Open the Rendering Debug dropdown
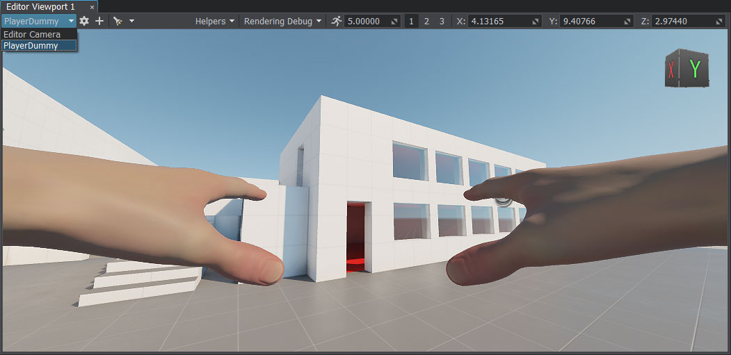This screenshot has width=731, height=355. (x=282, y=22)
